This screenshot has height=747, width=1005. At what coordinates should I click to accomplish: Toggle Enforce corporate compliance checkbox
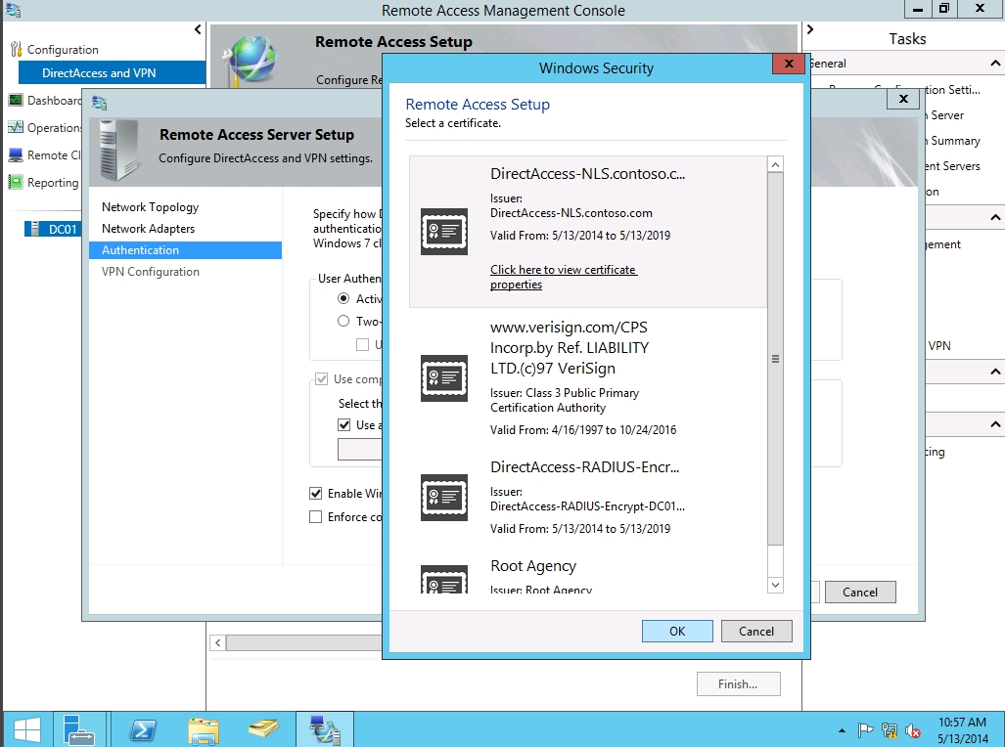pyautogui.click(x=315, y=516)
